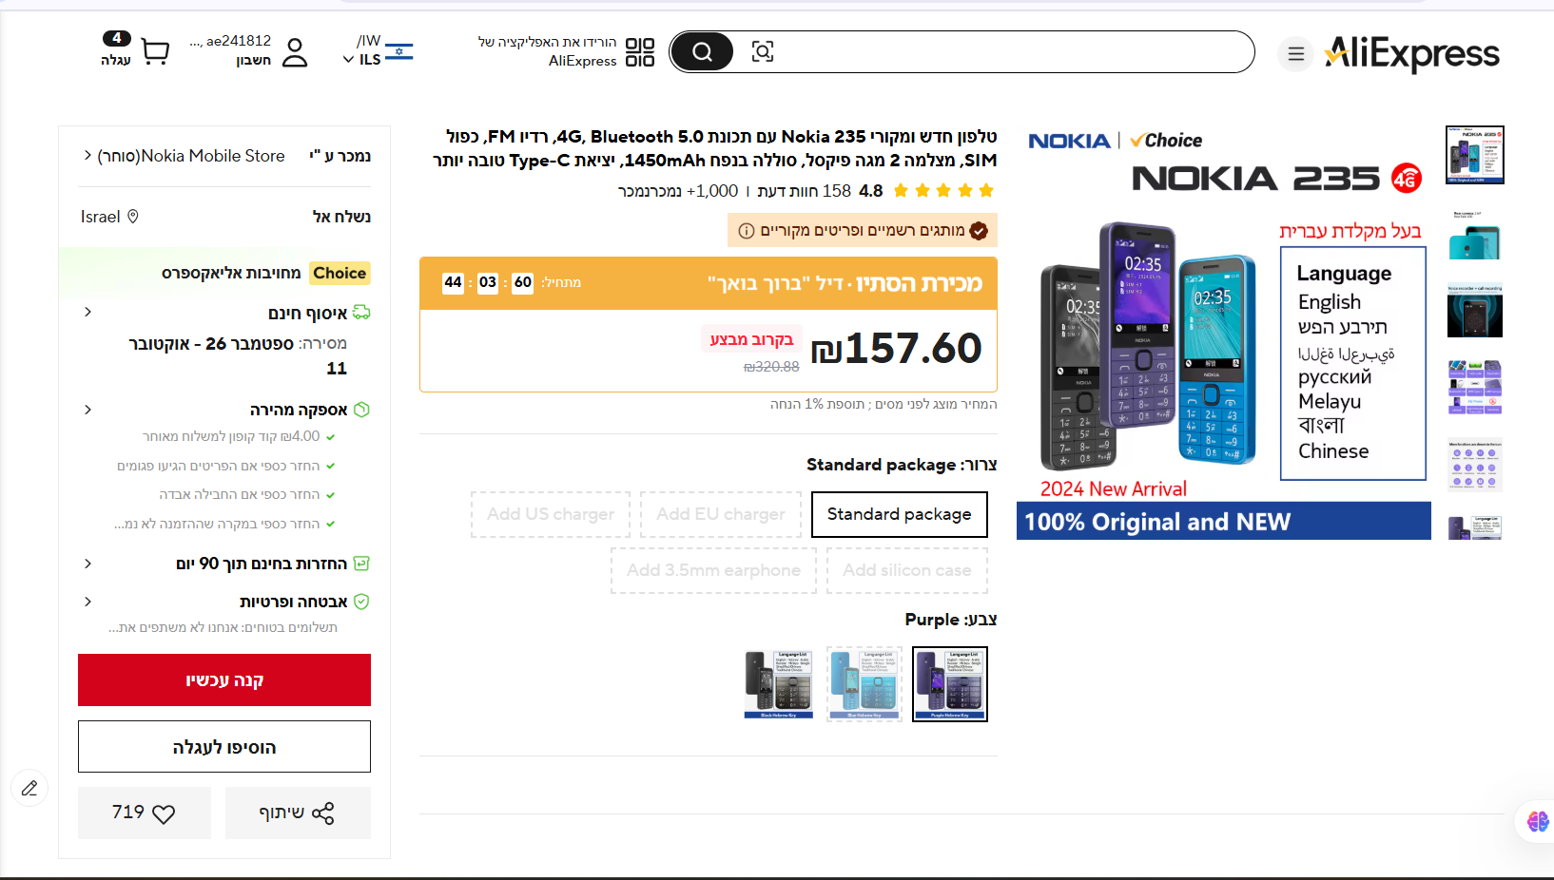This screenshot has height=880, width=1554.
Task: Select the Add EU charger option
Action: click(x=720, y=514)
